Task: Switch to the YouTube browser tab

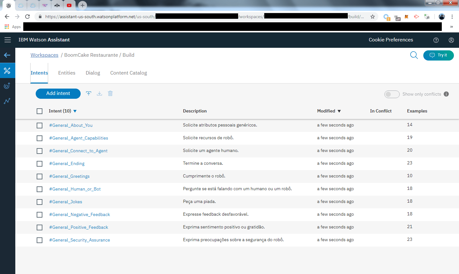Action: (x=69, y=5)
